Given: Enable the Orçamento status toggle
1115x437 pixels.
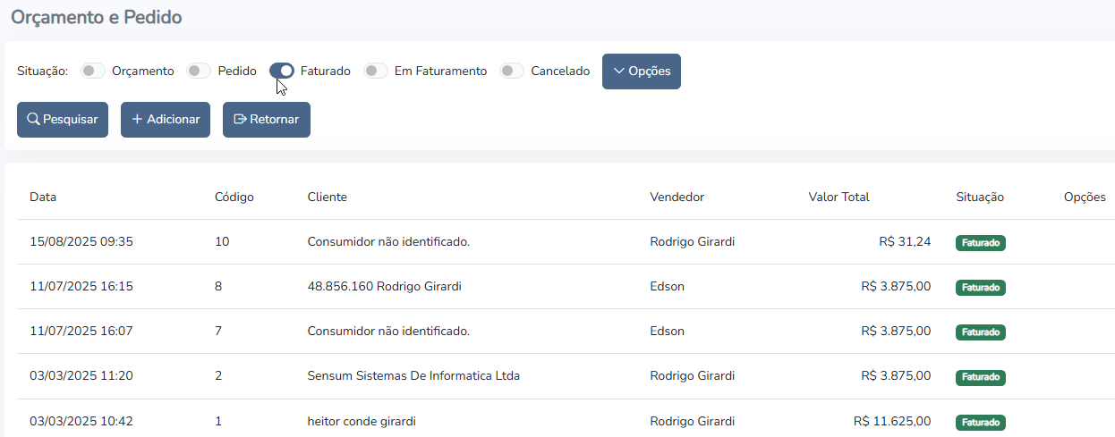Looking at the screenshot, I should click(x=93, y=71).
